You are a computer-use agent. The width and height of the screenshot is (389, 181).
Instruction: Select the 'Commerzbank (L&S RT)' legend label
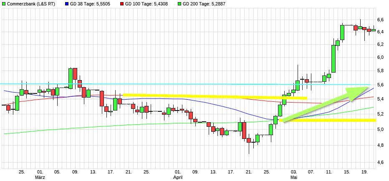[x=31, y=4]
